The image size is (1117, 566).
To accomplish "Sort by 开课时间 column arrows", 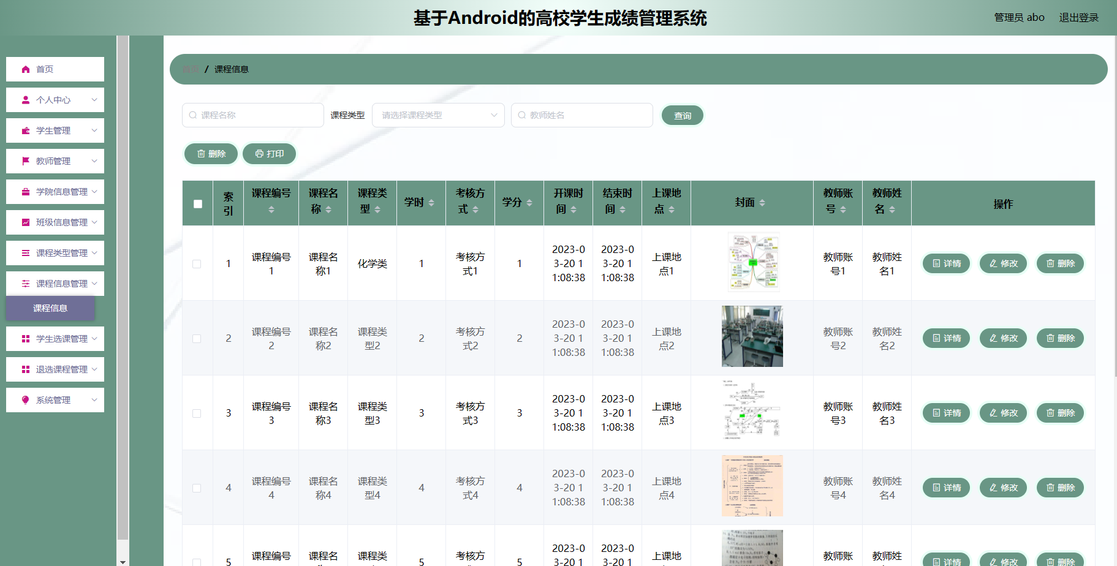I will (x=574, y=209).
